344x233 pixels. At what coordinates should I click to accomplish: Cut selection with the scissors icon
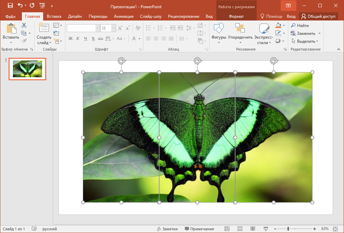coord(24,25)
